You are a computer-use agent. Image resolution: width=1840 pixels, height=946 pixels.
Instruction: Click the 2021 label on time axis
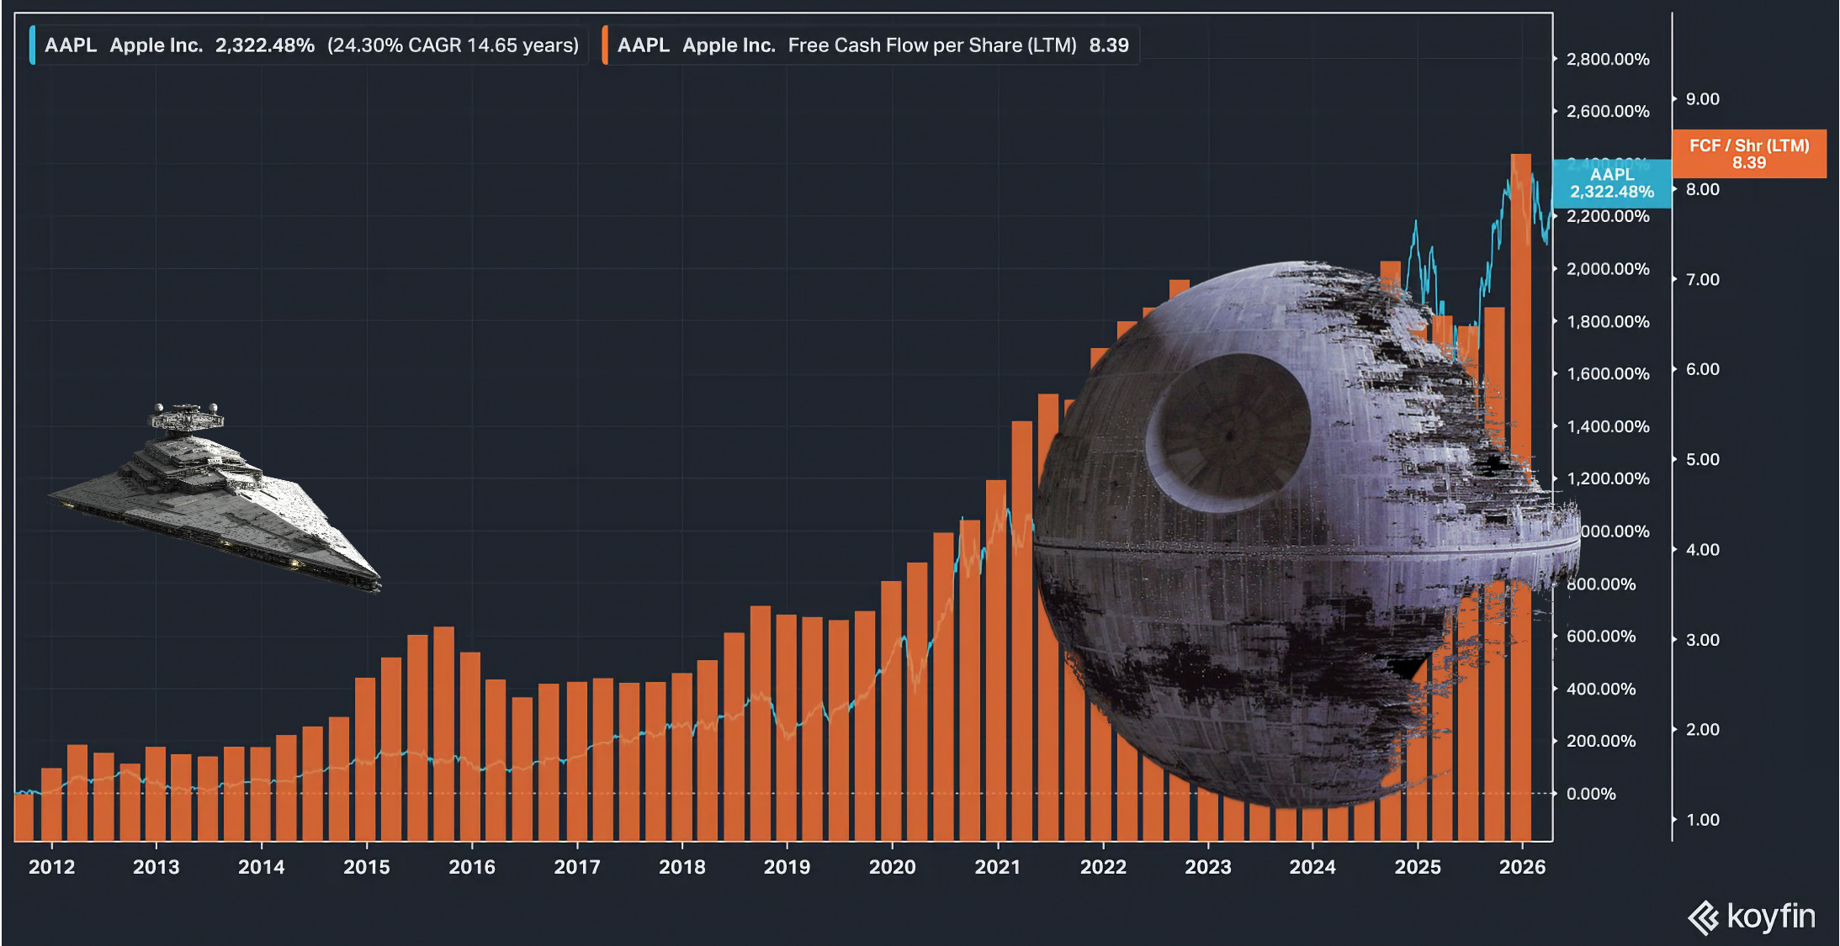tap(997, 867)
